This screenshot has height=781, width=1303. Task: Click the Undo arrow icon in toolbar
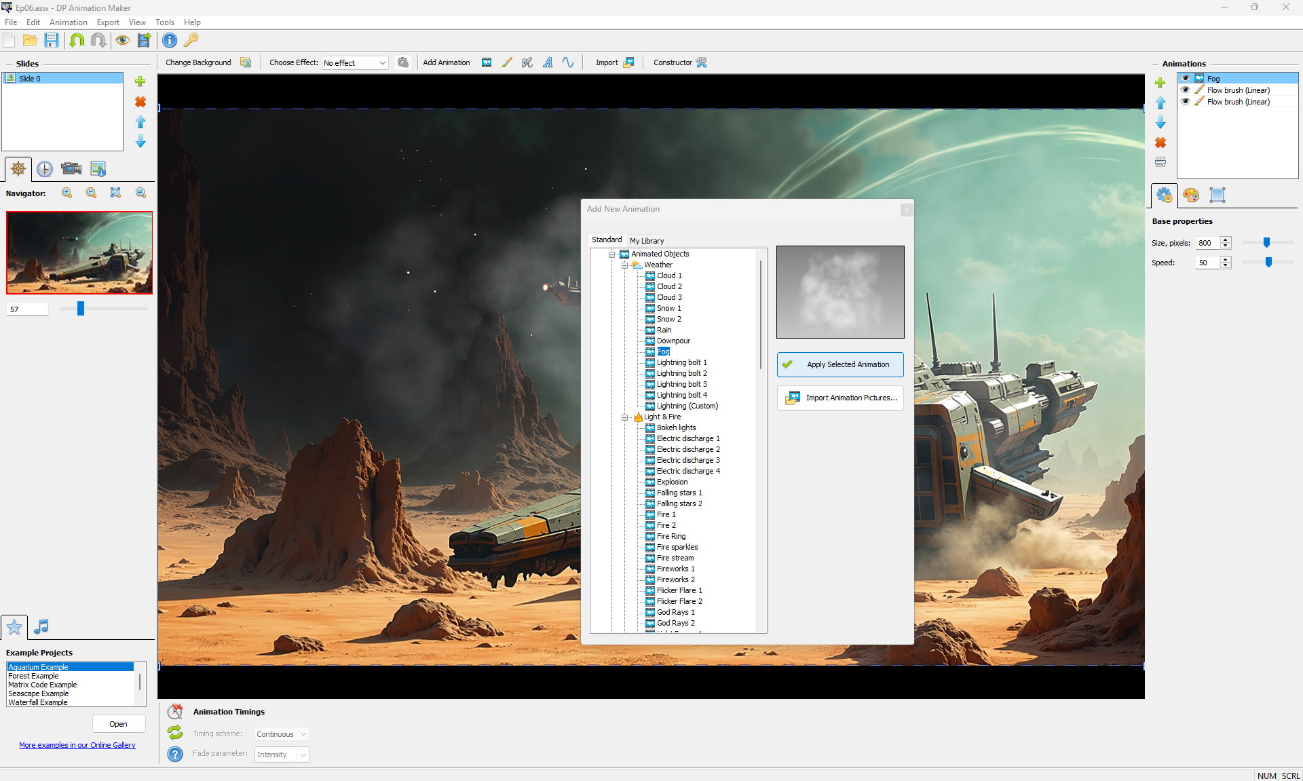(77, 40)
